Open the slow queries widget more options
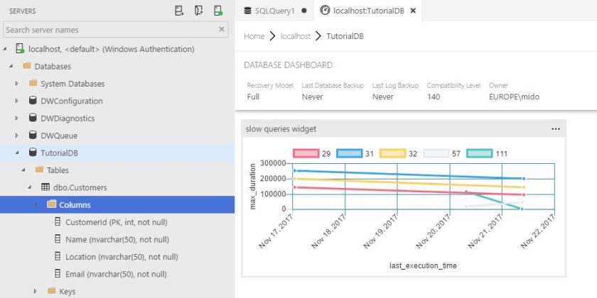 click(x=555, y=129)
